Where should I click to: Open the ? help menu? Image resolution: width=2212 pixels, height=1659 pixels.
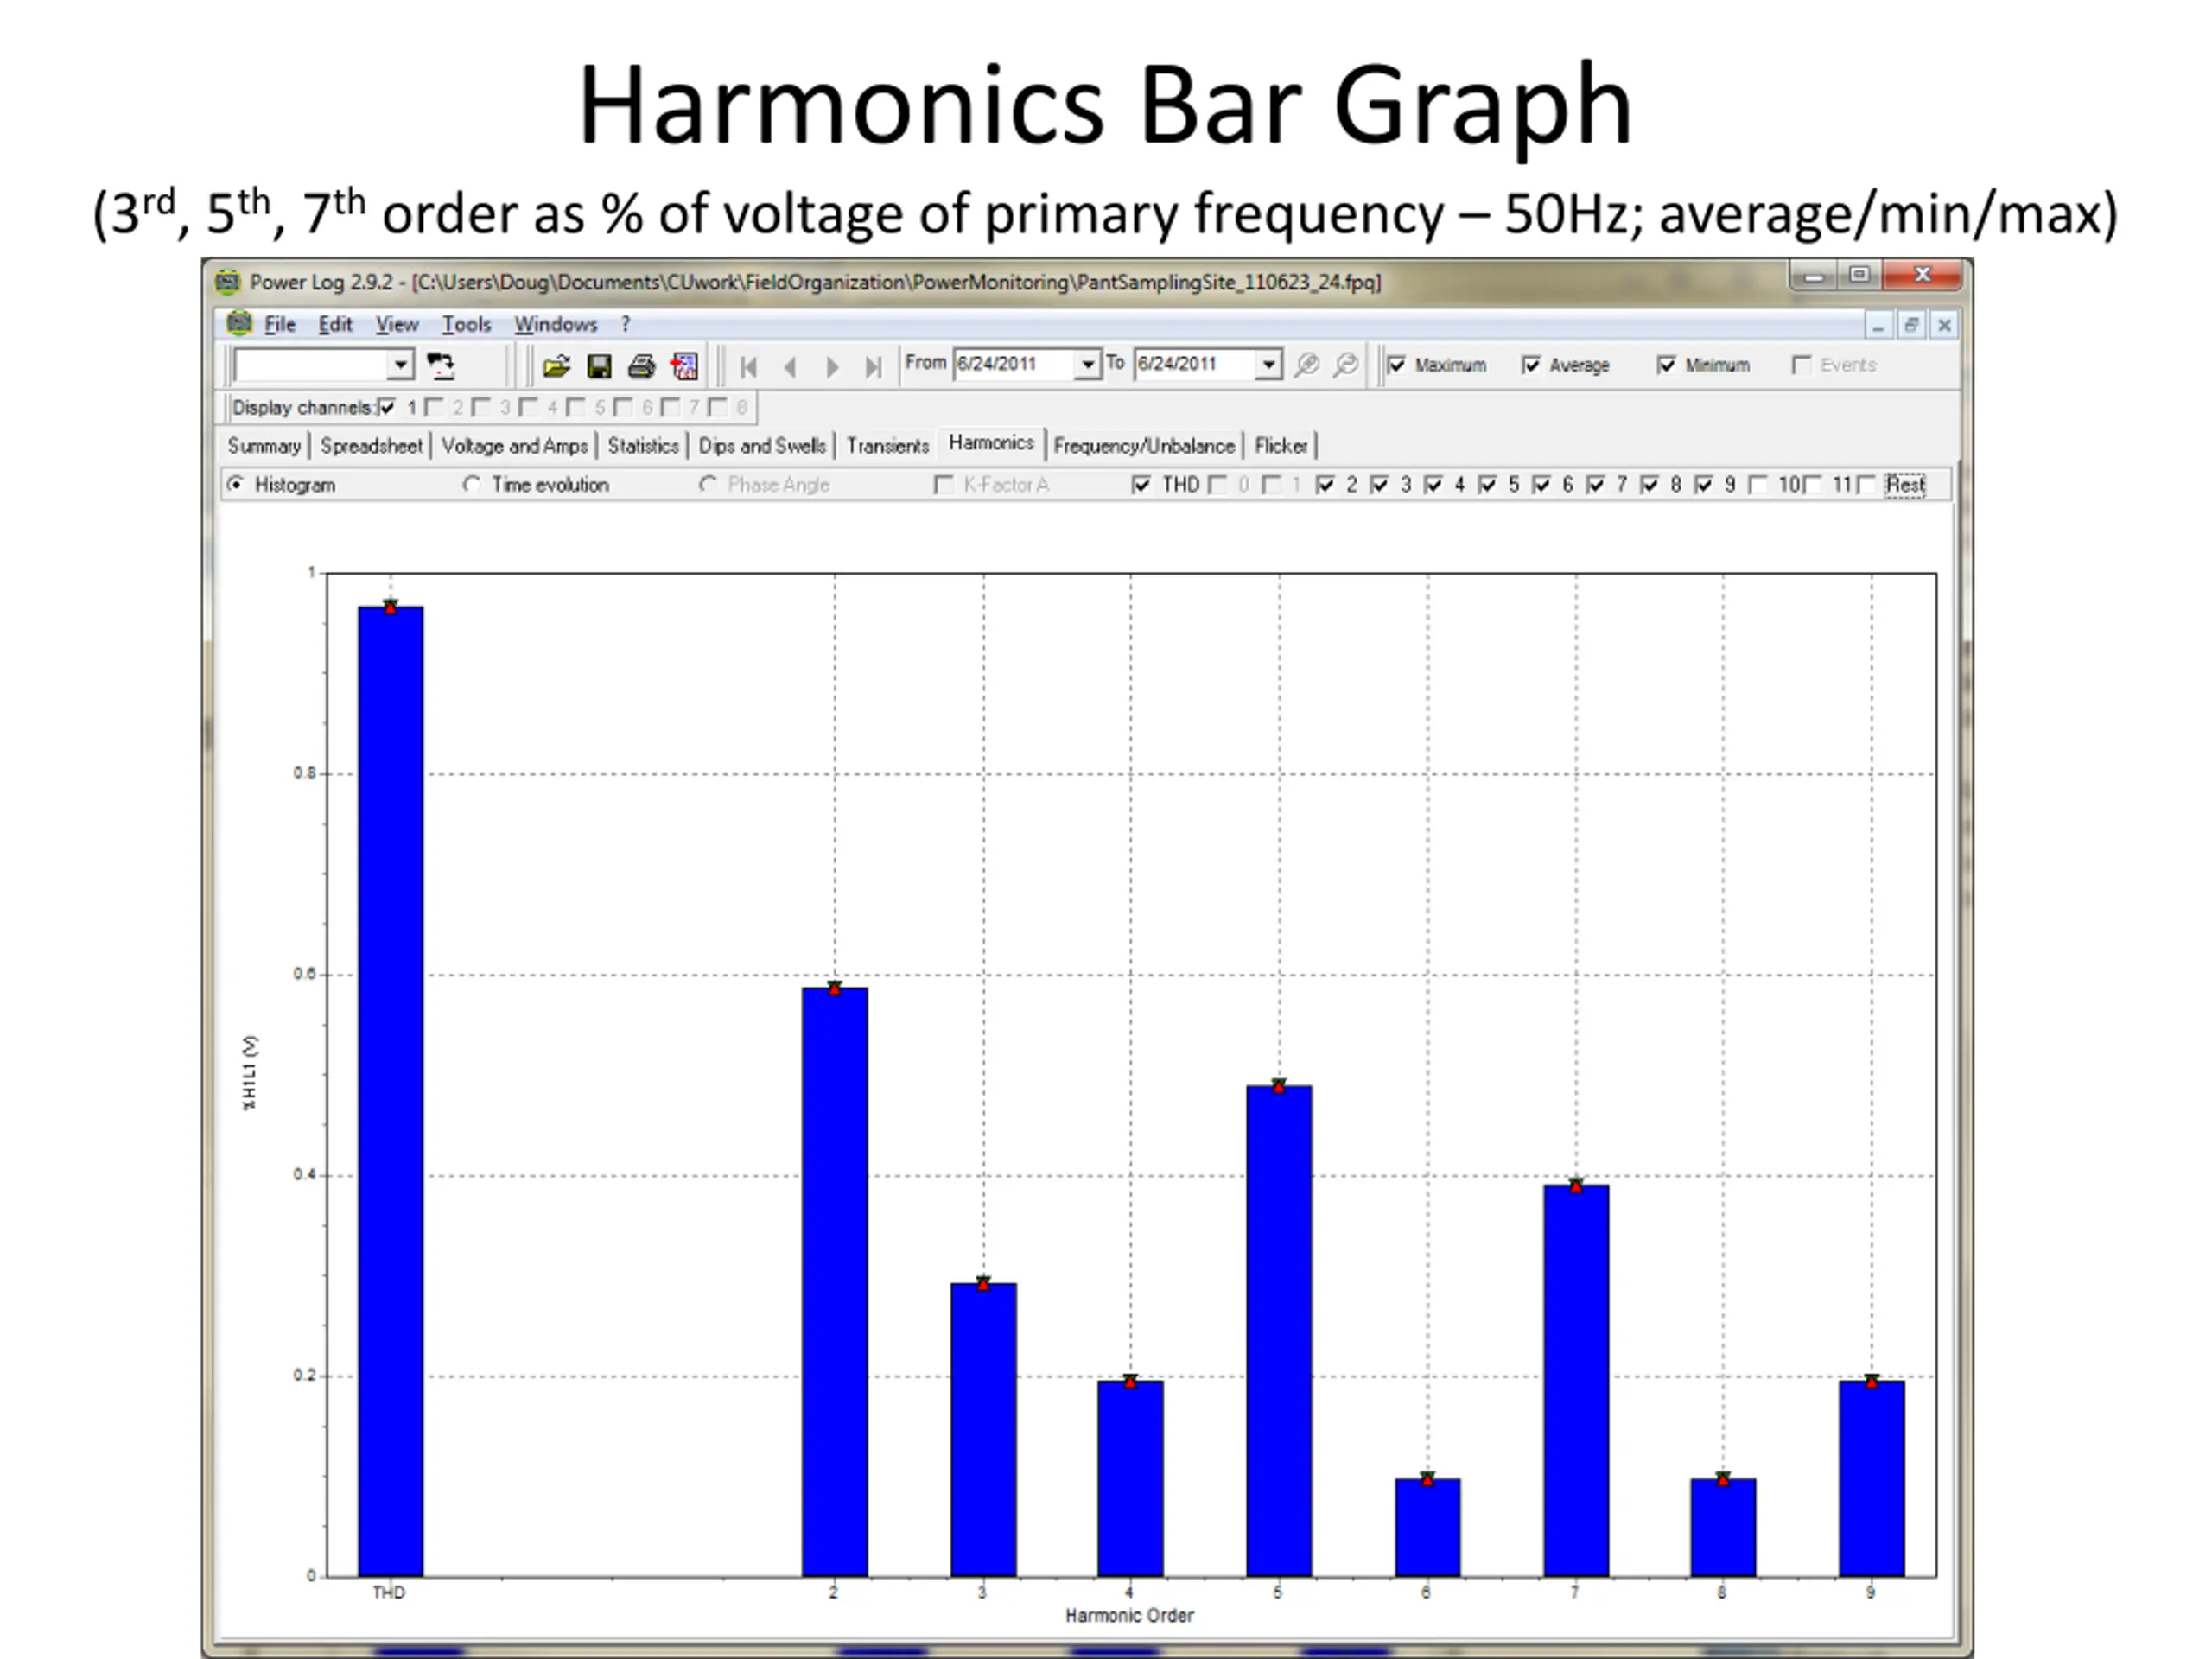tap(626, 324)
